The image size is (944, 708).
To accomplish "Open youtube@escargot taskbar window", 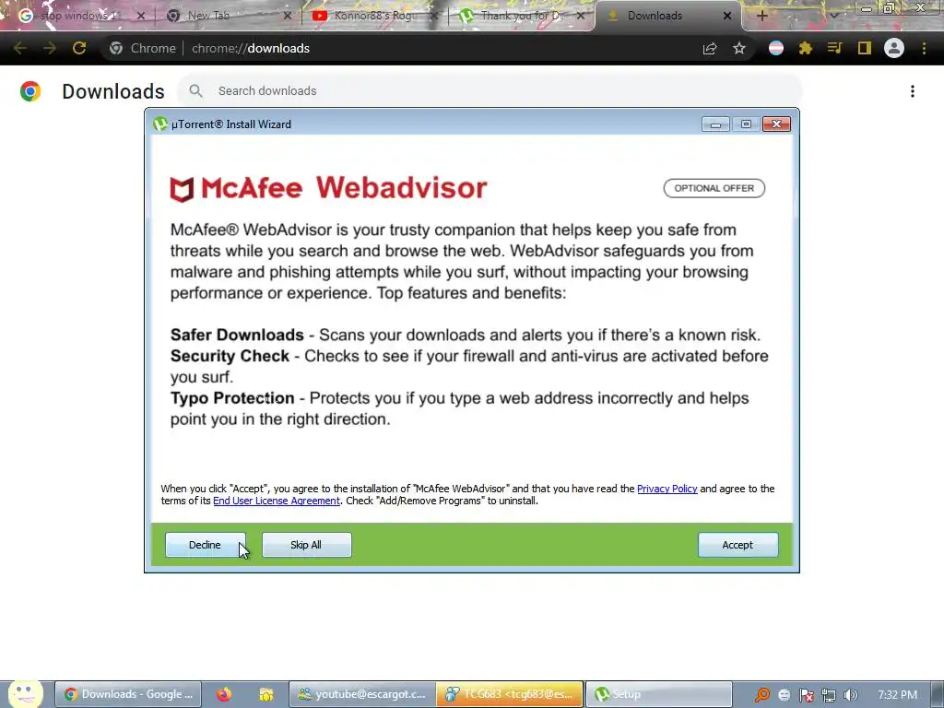I will point(362,694).
